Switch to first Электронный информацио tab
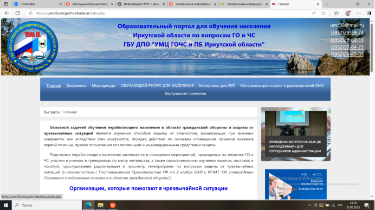The image size is (375, 210). (192, 4)
